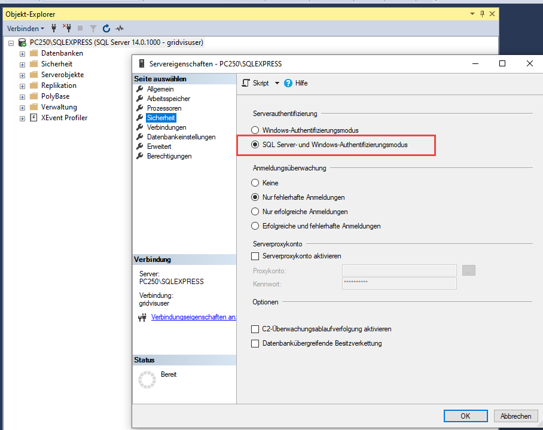The image size is (543, 430).
Task: Open the Skript dropdown arrow
Action: click(277, 83)
